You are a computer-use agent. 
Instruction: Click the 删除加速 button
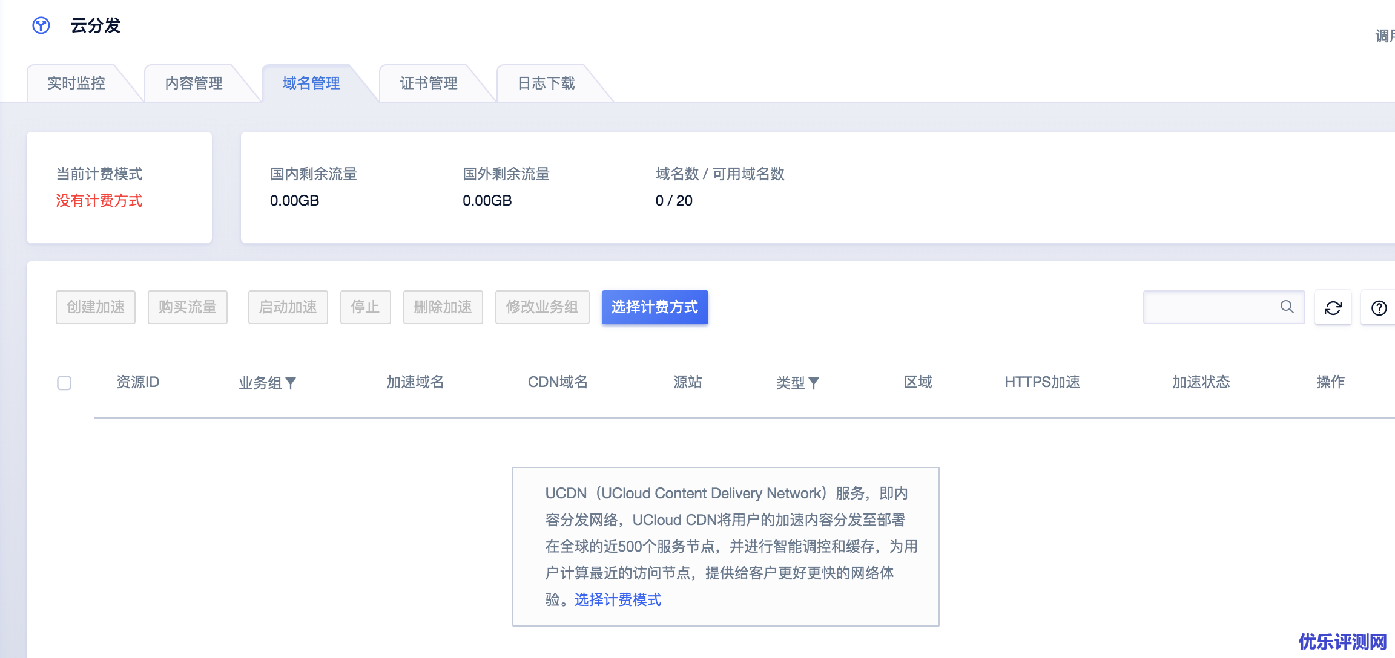pos(443,307)
